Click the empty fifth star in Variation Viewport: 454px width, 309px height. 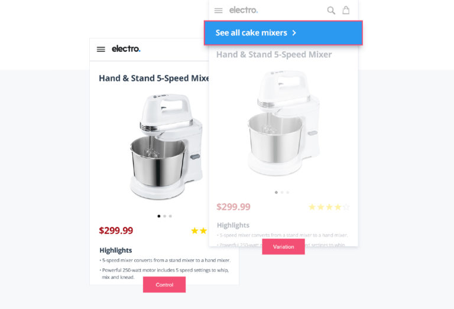pyautogui.click(x=346, y=207)
